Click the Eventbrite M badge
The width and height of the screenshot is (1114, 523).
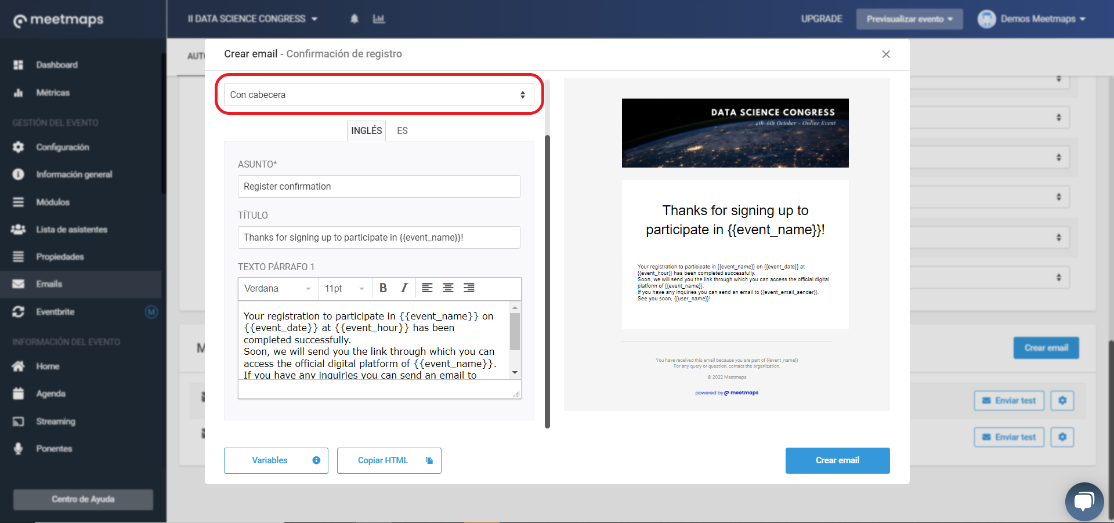click(151, 312)
